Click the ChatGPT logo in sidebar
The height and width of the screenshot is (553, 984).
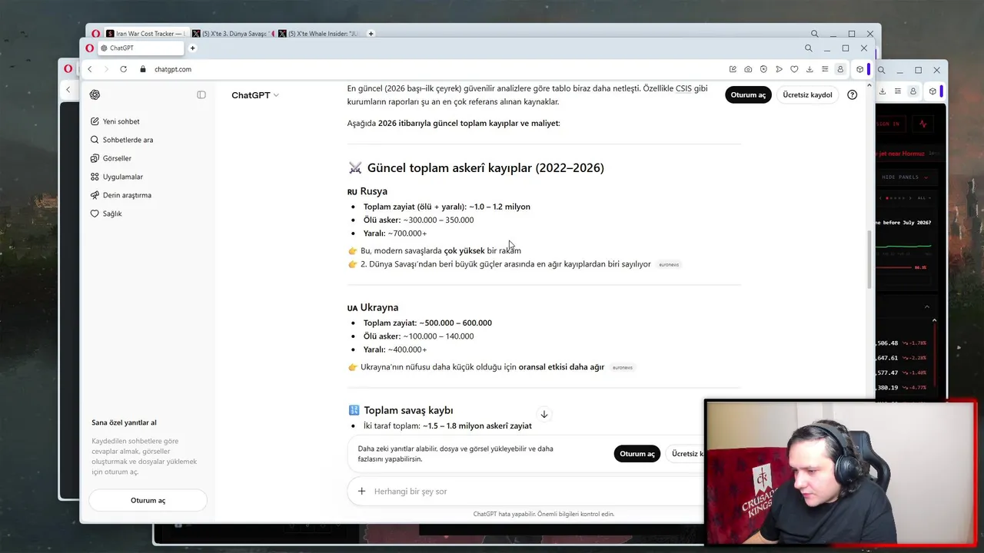[x=95, y=94]
